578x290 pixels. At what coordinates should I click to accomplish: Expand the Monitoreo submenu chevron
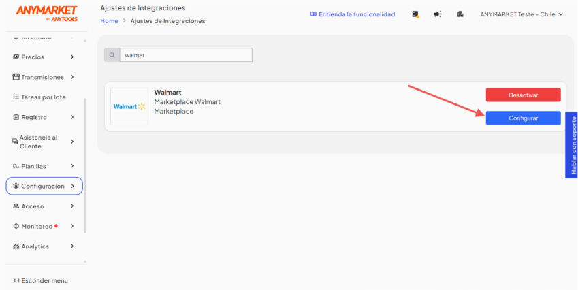72,226
